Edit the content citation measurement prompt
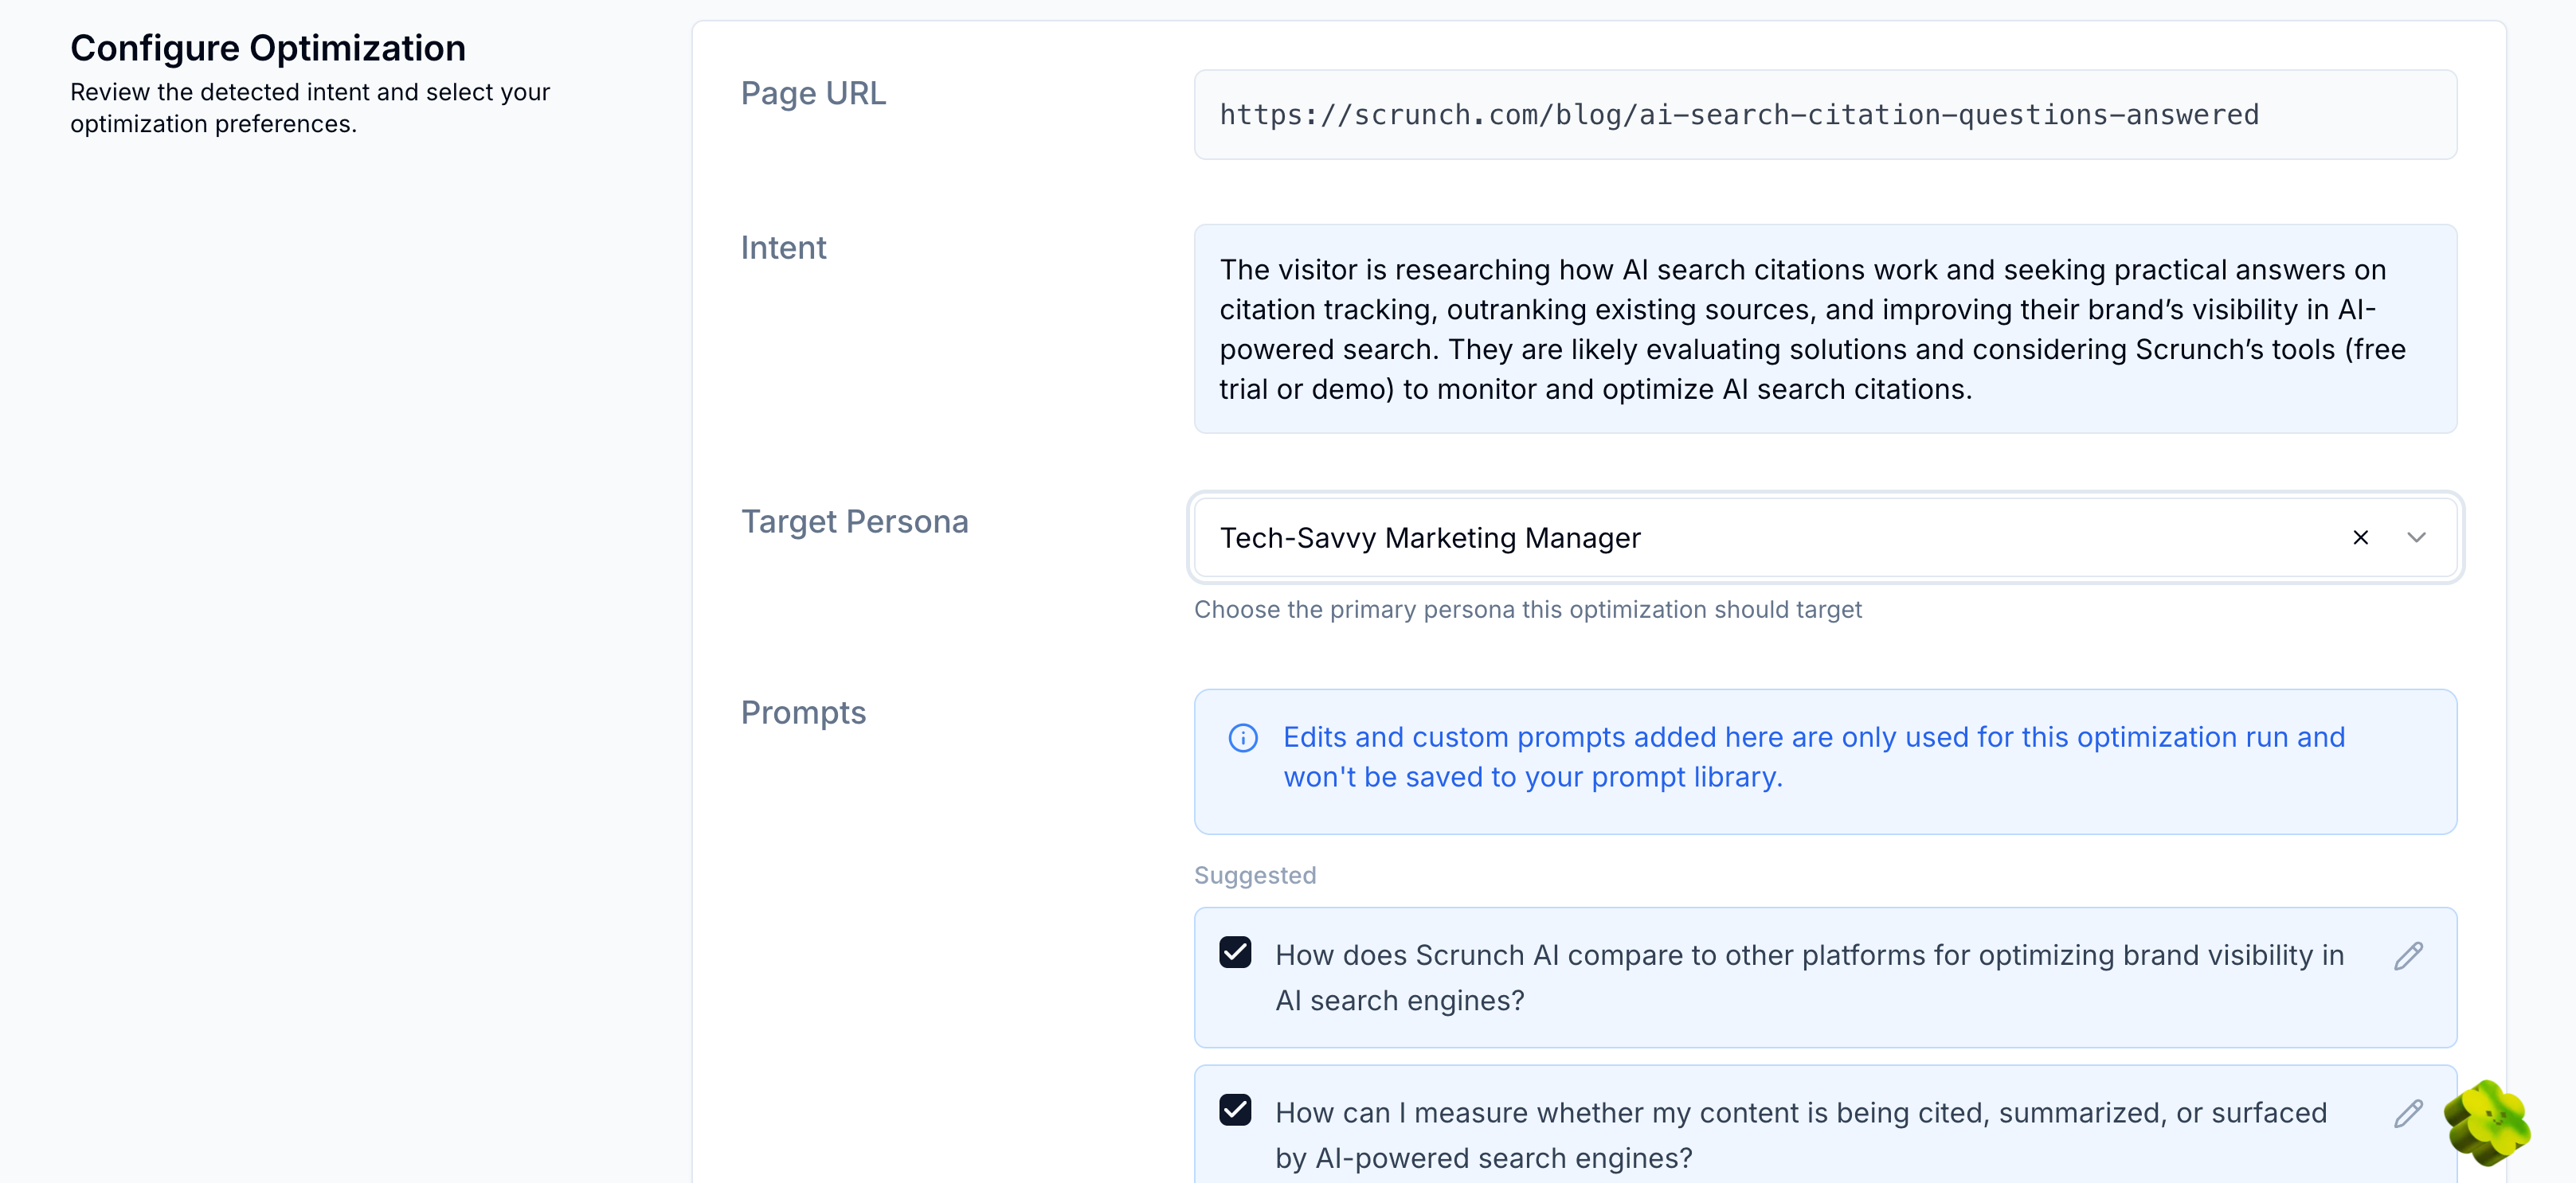 [x=2408, y=1113]
